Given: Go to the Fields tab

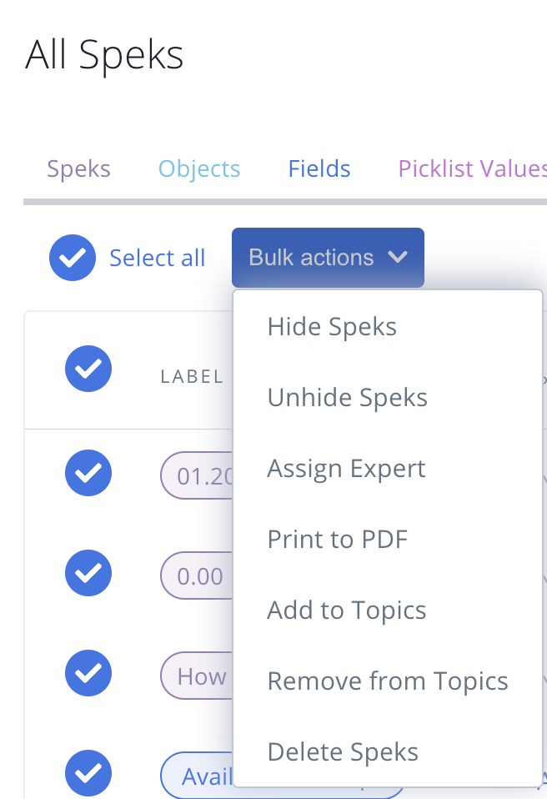Looking at the screenshot, I should coord(319,168).
